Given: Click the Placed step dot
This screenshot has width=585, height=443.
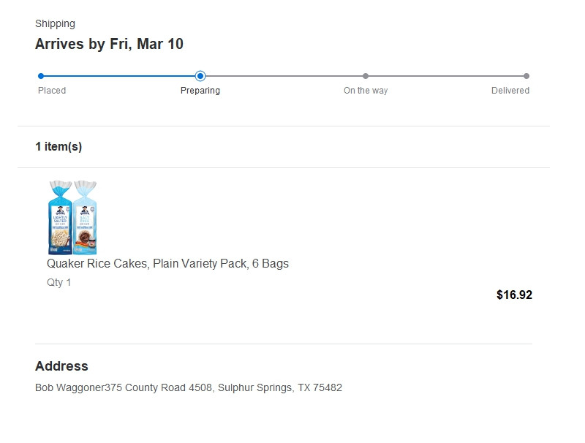Looking at the screenshot, I should (x=41, y=76).
